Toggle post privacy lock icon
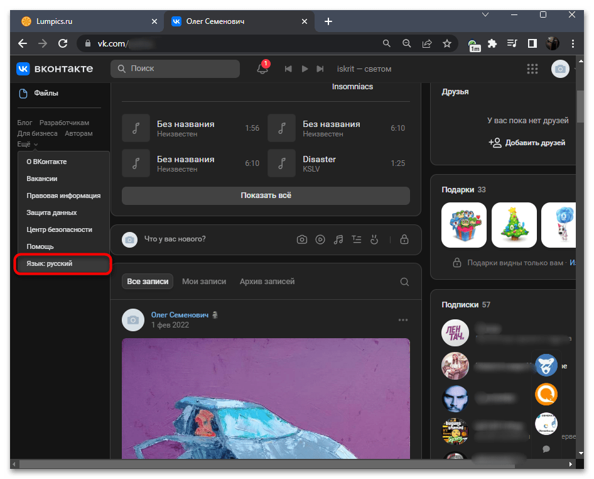Image resolution: width=594 pixels, height=479 pixels. 404,239
